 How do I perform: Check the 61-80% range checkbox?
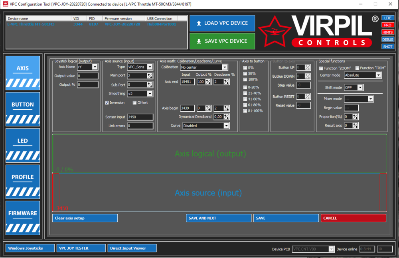pos(245,105)
